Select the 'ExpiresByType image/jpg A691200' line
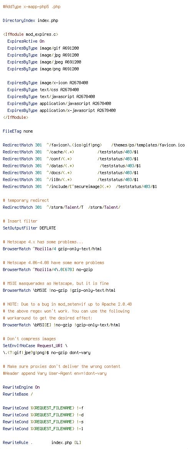Screen dimensions: 188x449 click(x=43, y=55)
